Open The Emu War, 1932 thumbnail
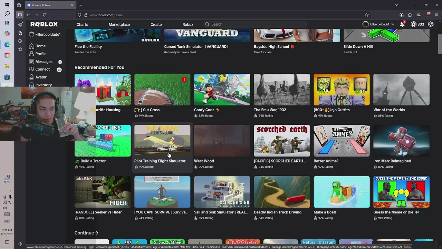 pos(282,90)
